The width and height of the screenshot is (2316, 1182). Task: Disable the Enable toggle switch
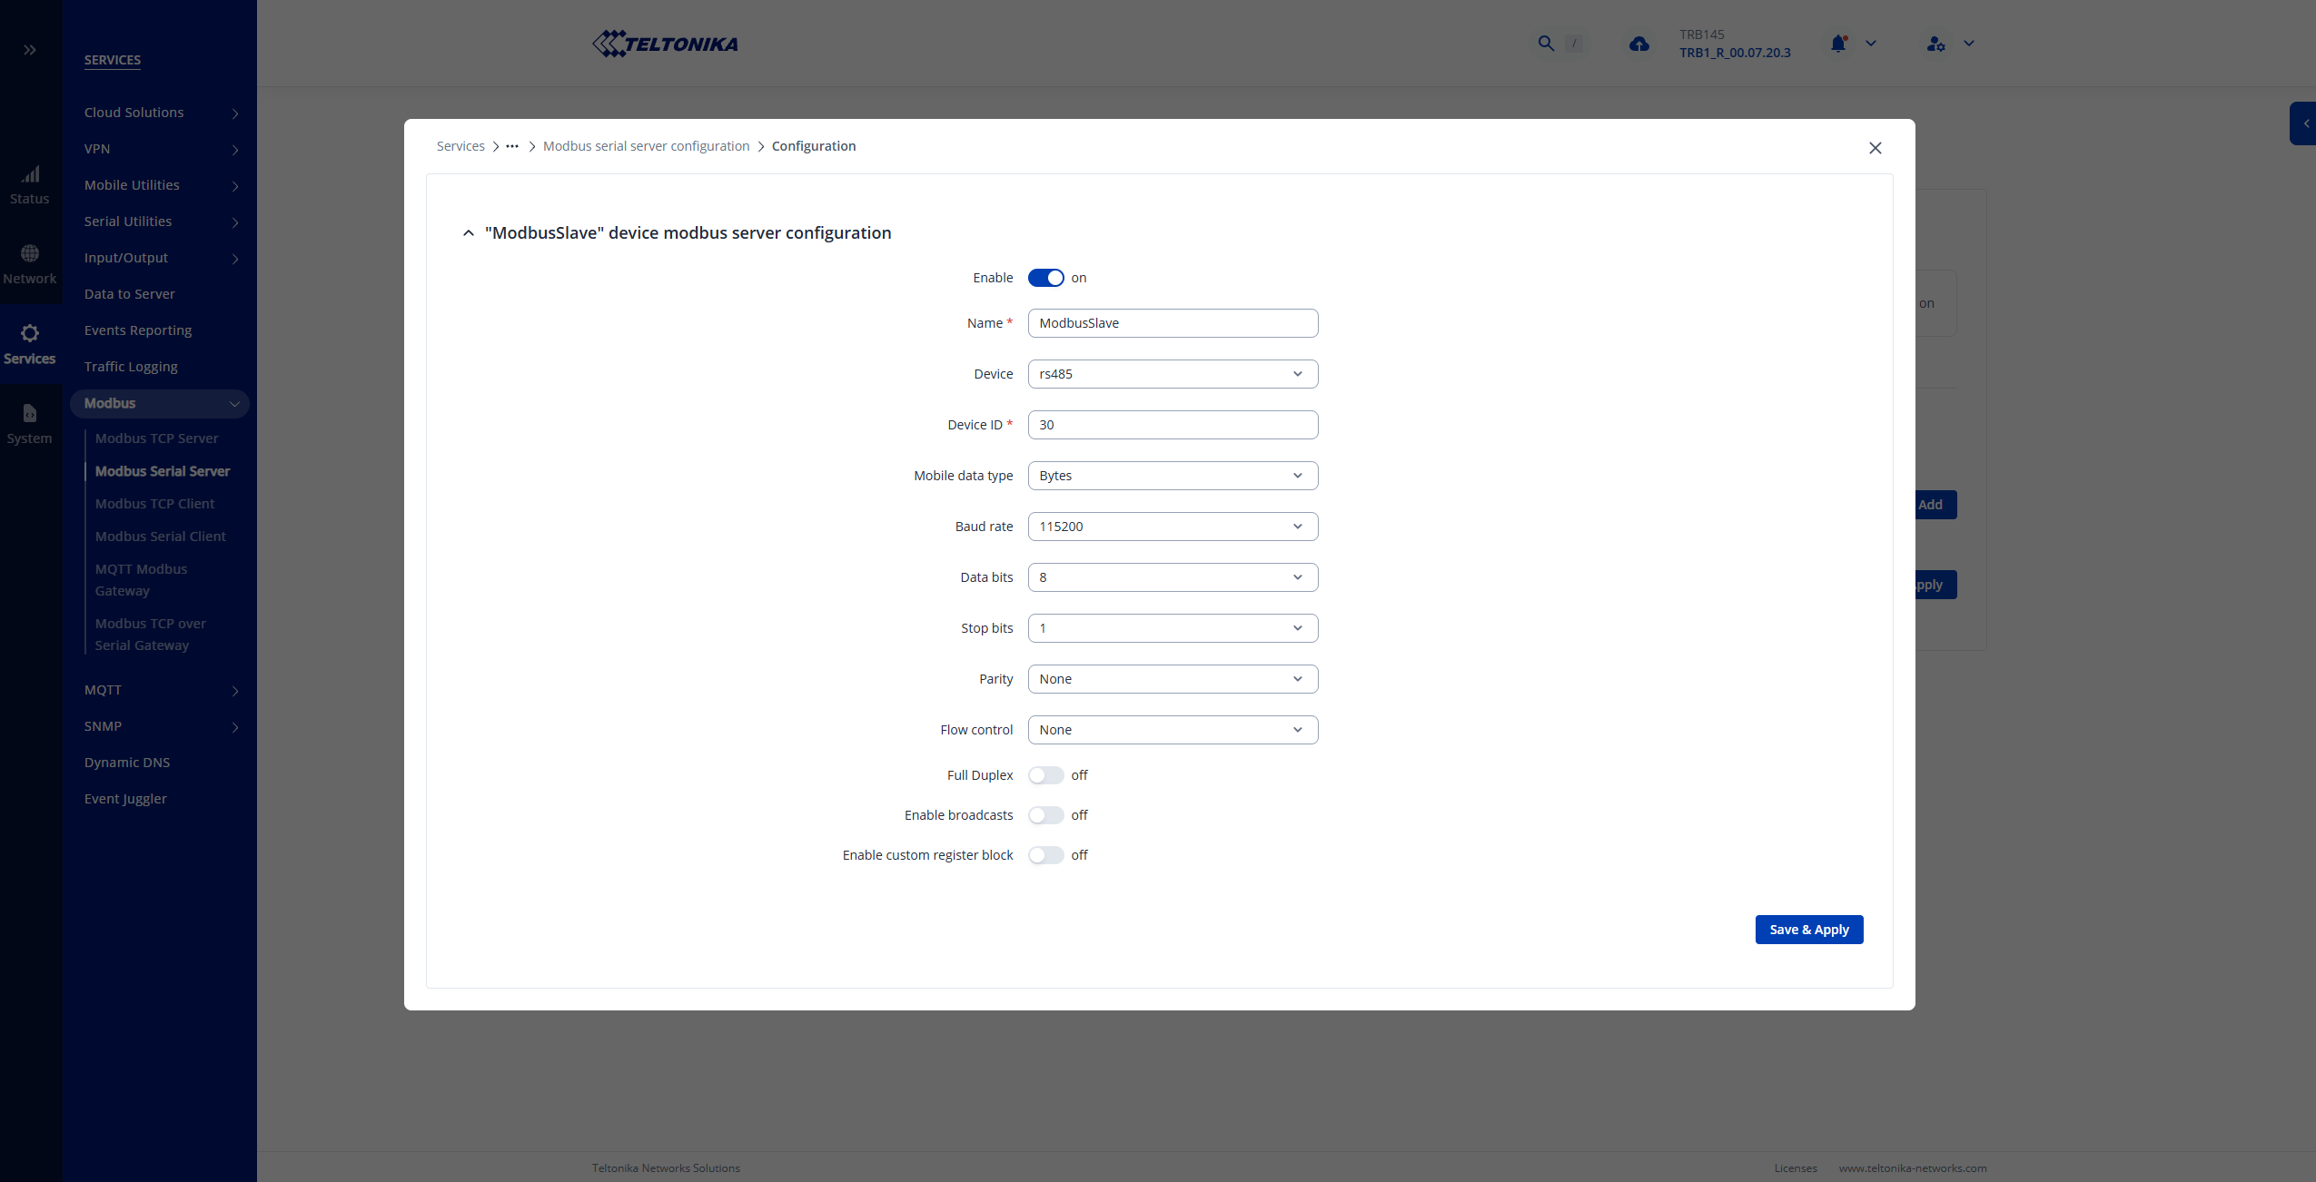tap(1045, 278)
